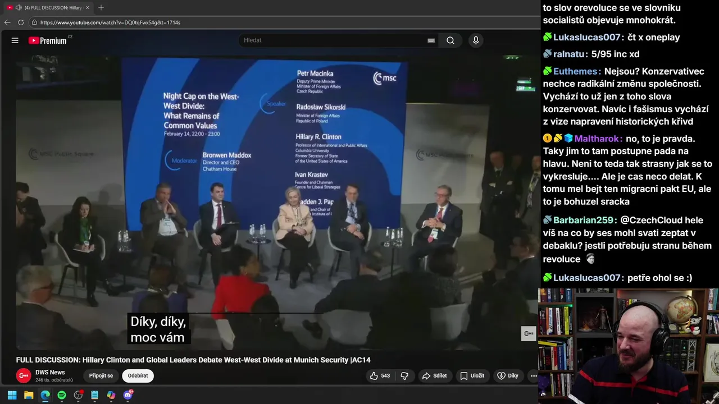Select the FULL DISCUSSION Hillary tab
Screen dimensions: 719x404
tap(48, 7)
